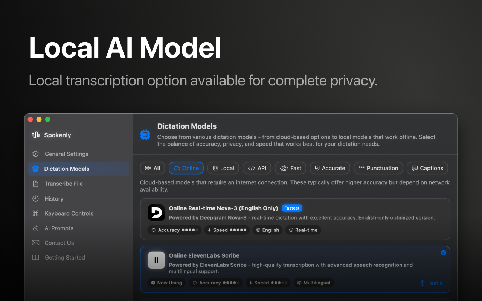The image size is (482, 301).
Task: Click the Multilingual chip
Action: [314, 283]
